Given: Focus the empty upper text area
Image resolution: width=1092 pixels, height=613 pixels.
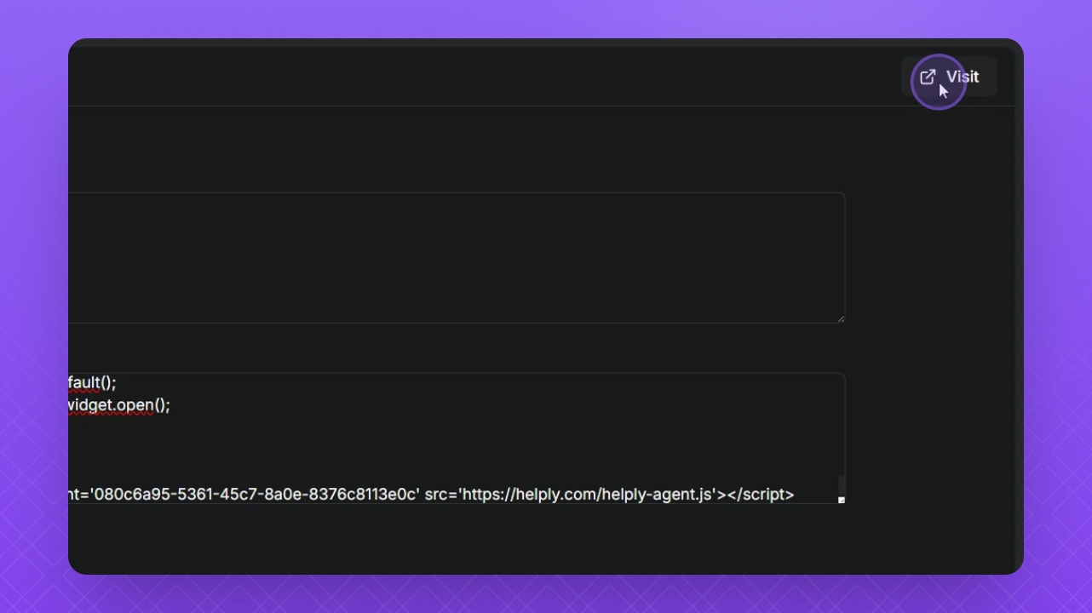Looking at the screenshot, I should tap(457, 258).
